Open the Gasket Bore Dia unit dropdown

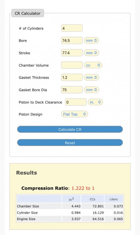[92, 90]
